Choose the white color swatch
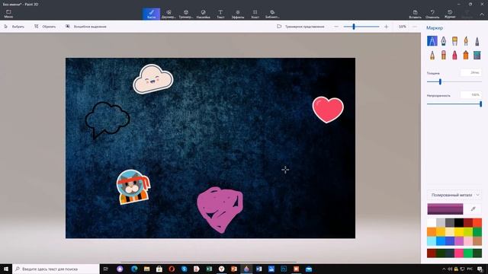The width and height of the screenshot is (488, 274). [432, 223]
